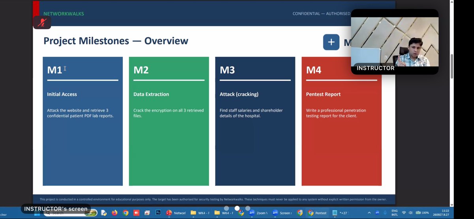Screen dimensions: 474x219
Task: Click the microphone icon in system tray
Action: coord(385,213)
